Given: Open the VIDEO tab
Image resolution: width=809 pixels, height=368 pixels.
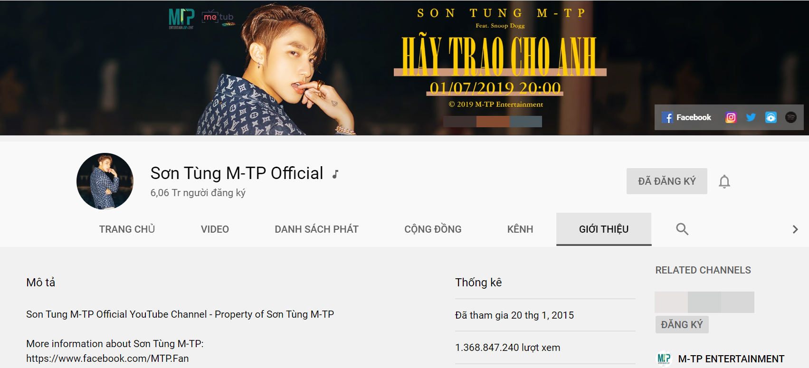Looking at the screenshot, I should click(215, 229).
